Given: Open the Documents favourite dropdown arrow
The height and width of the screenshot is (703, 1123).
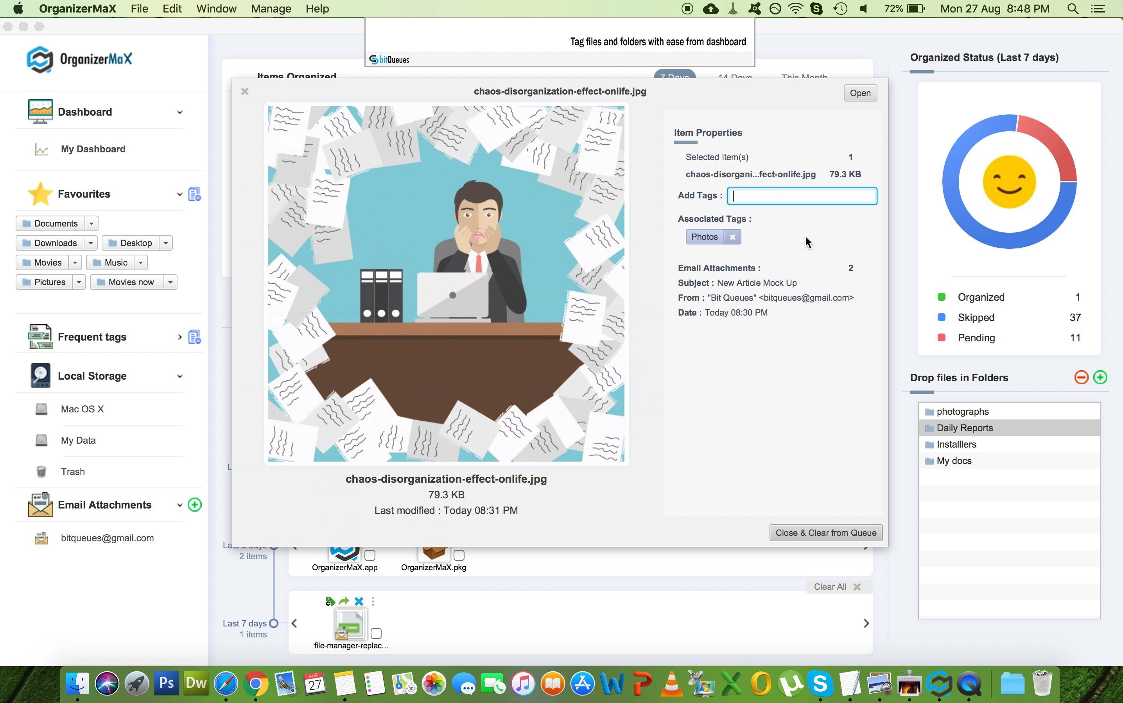Looking at the screenshot, I should click(x=91, y=224).
